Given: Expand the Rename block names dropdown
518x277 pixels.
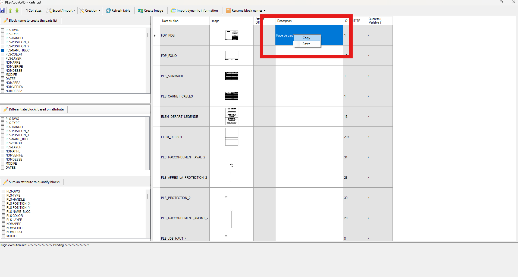Looking at the screenshot, I should coord(265,11).
